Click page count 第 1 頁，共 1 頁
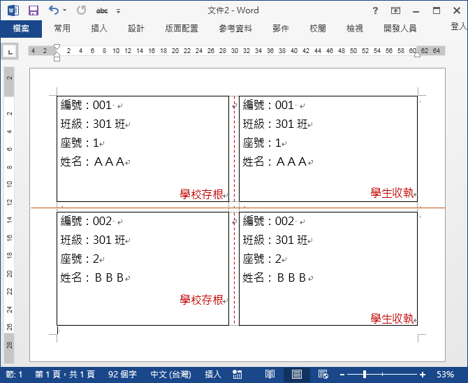This screenshot has height=383, width=468. coord(65,375)
